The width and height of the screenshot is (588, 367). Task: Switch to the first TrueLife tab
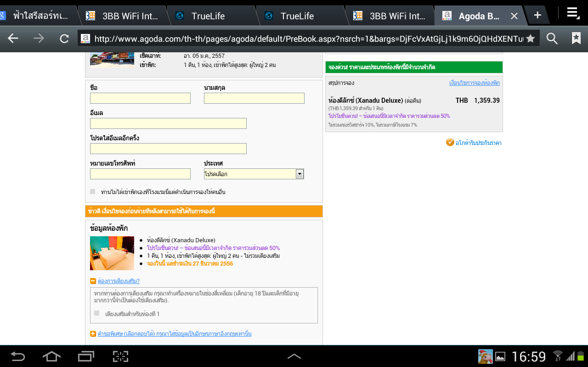point(212,16)
